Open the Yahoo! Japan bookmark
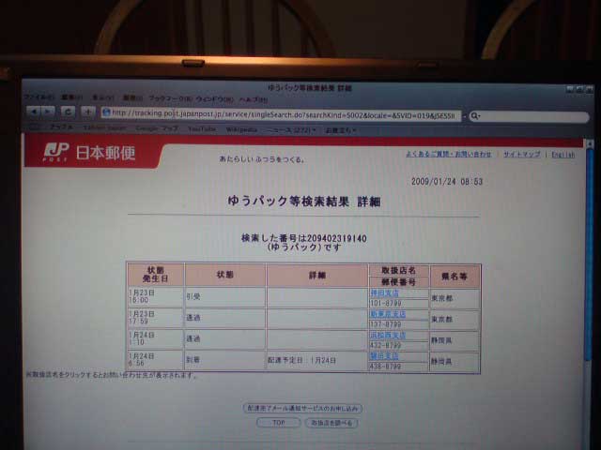 (104, 127)
